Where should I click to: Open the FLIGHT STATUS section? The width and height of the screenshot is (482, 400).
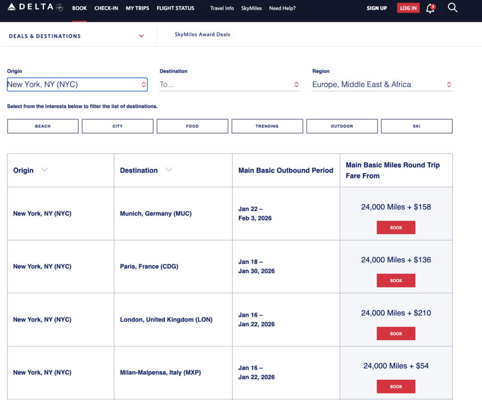175,8
